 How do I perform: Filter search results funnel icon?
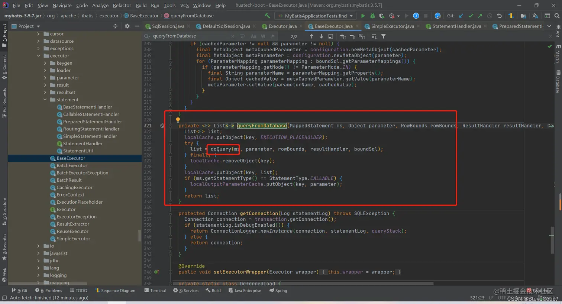click(x=383, y=36)
